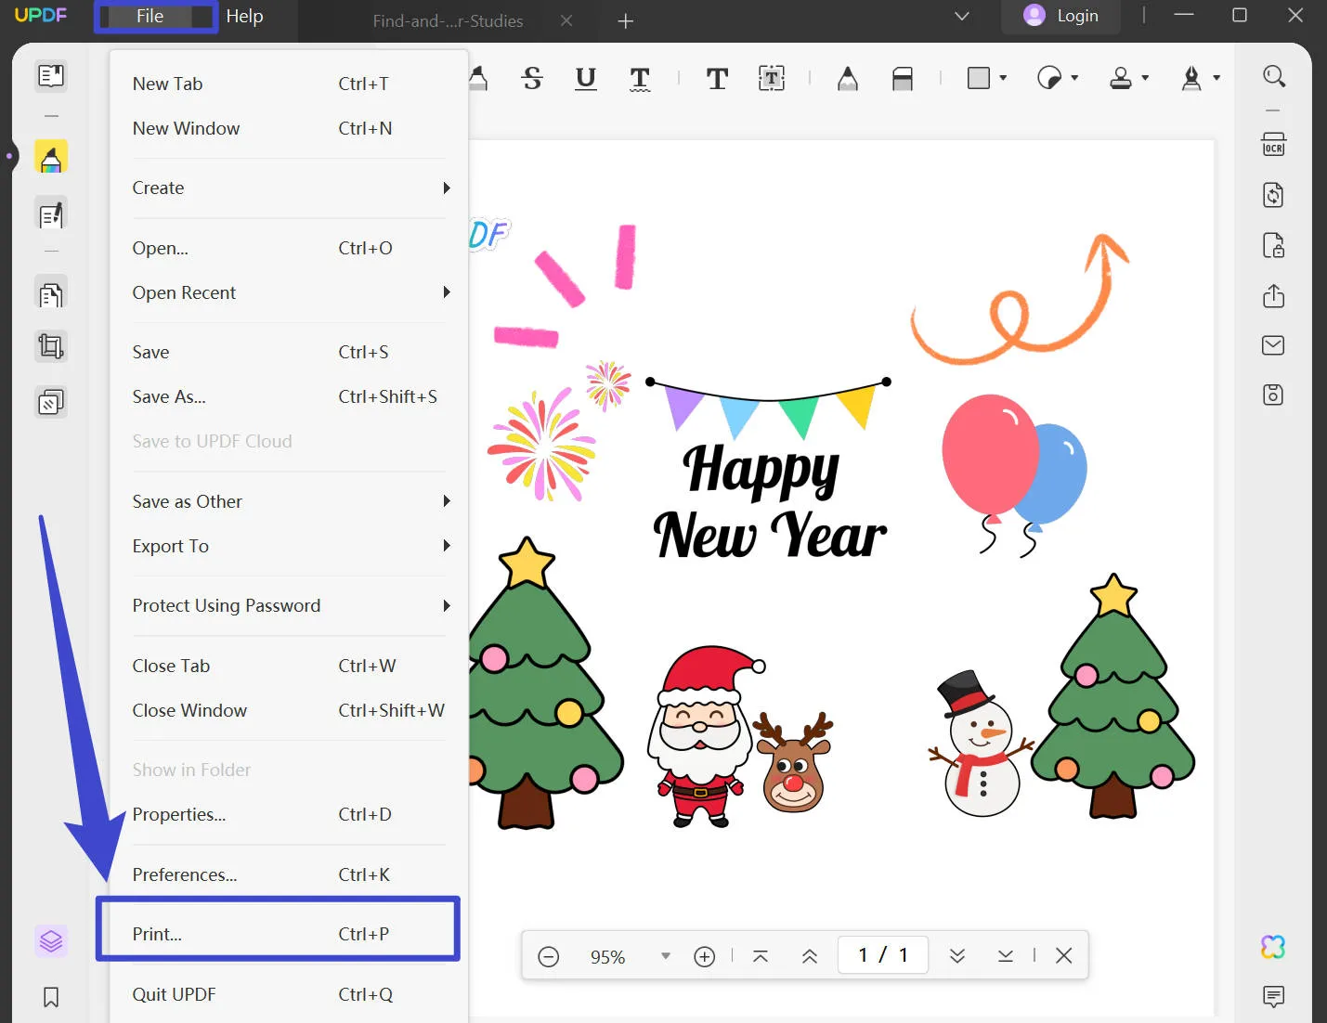Viewport: 1327px width, 1023px height.
Task: Select the Pencil annotation tool
Action: (848, 78)
